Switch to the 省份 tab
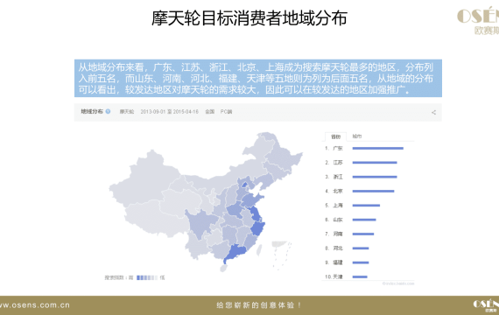Viewport: 499px width, 315px height. [x=336, y=136]
